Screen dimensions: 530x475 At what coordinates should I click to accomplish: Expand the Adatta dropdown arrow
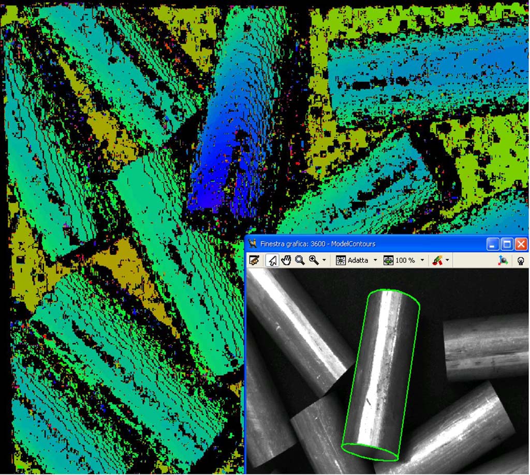point(375,261)
